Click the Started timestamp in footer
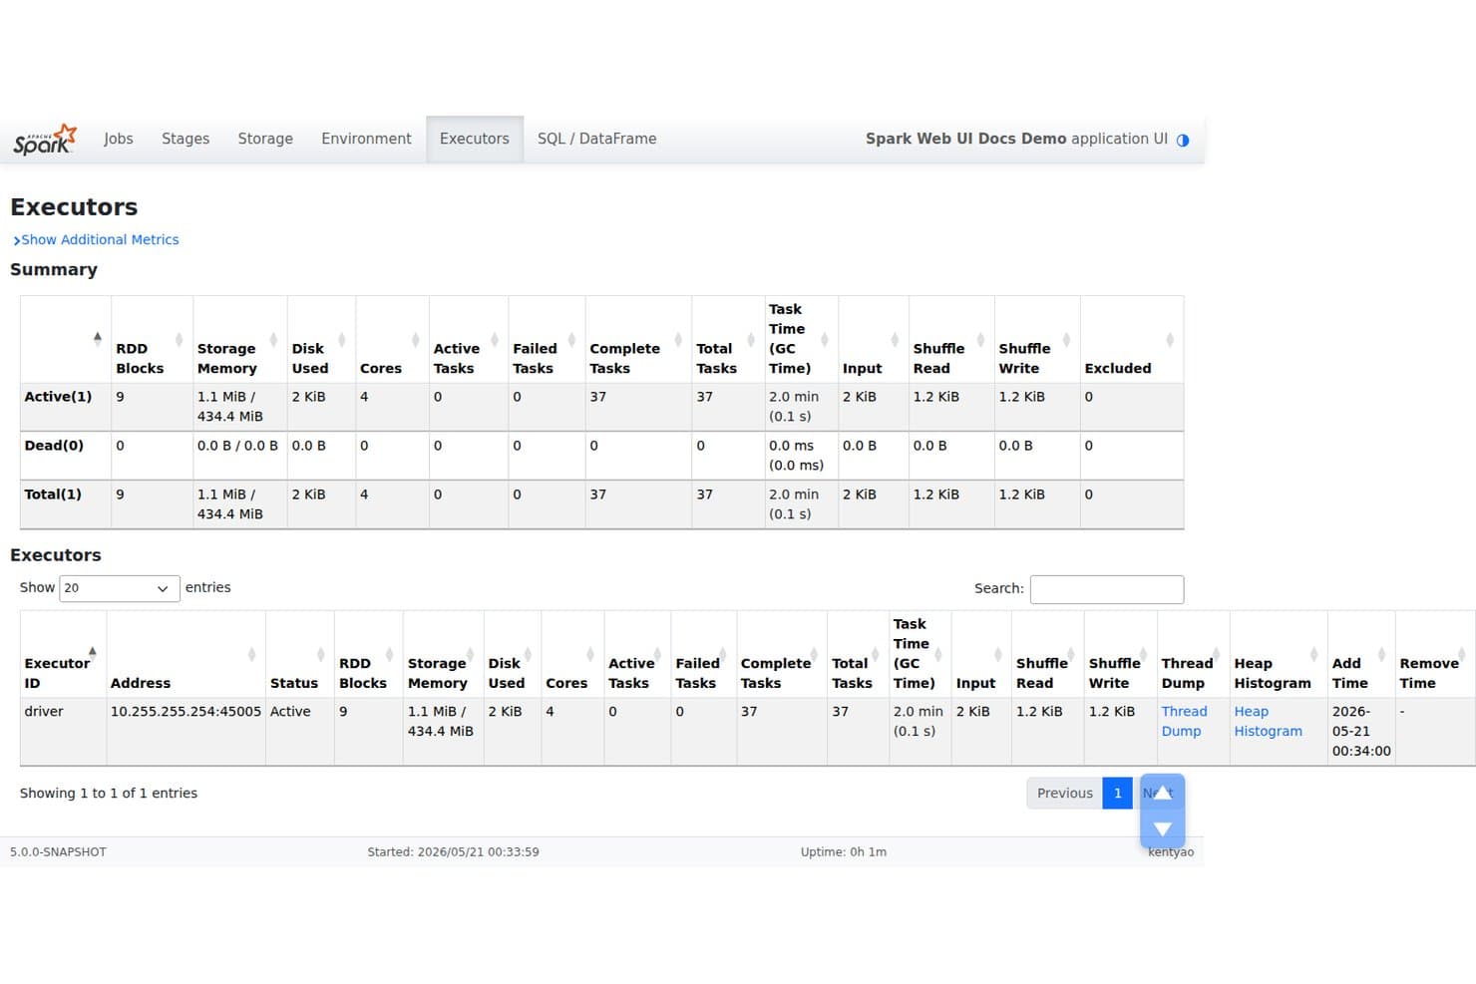The width and height of the screenshot is (1476, 984). [453, 852]
